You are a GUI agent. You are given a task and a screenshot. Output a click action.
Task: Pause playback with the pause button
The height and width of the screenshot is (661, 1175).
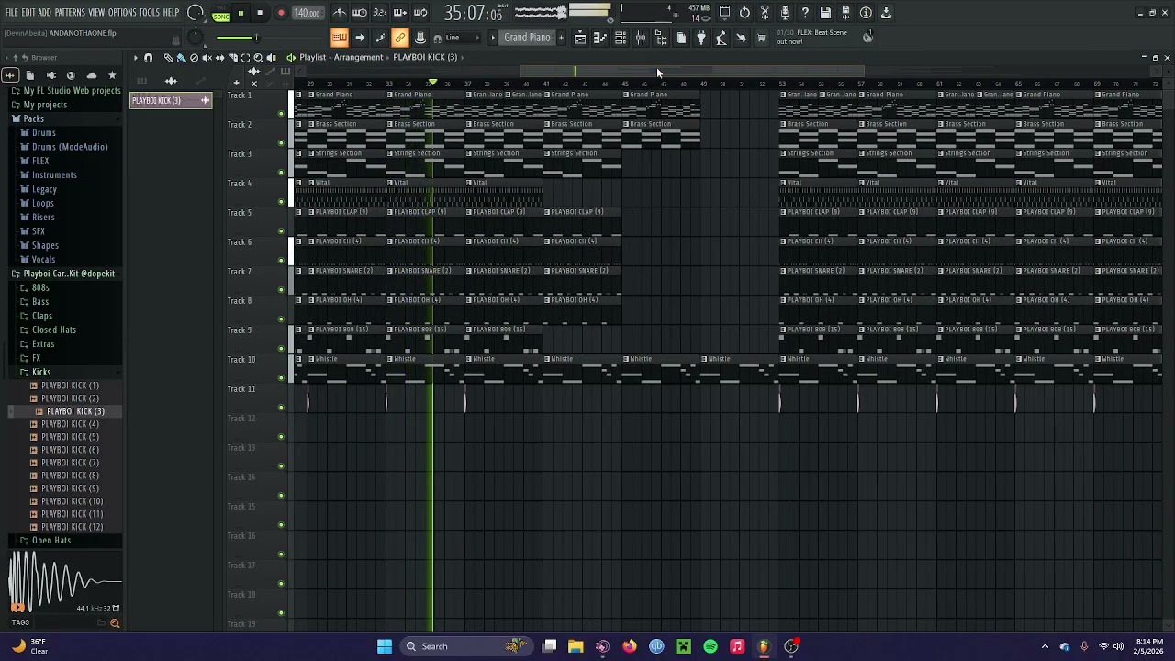(x=241, y=13)
